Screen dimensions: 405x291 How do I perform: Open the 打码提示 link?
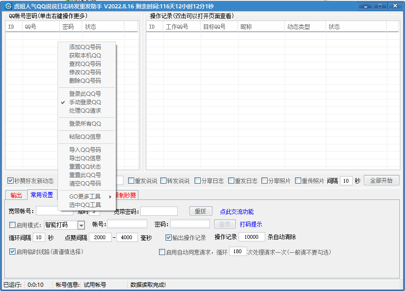pyautogui.click(x=251, y=224)
